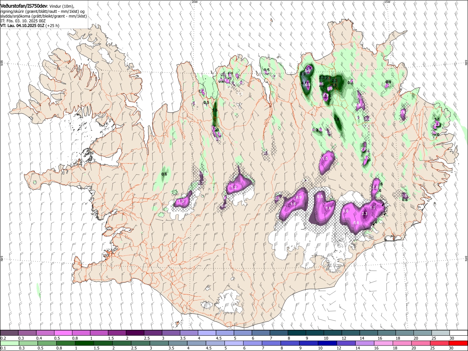
Task: Click the magenta 1.5–2 snow legend swatch
Action: tap(117, 333)
